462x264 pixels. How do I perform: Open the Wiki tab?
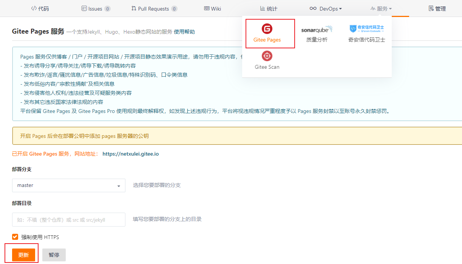tap(212, 9)
